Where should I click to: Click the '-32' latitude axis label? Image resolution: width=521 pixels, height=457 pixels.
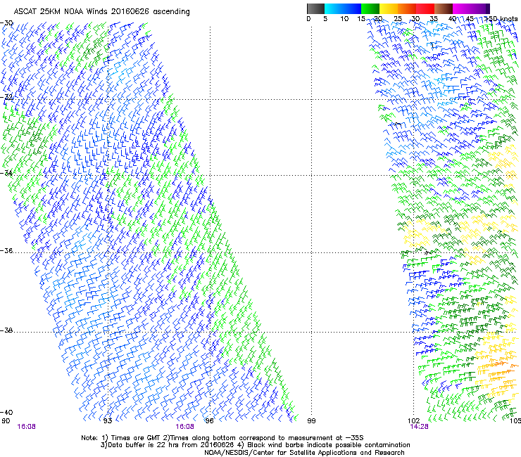[x=6, y=97]
